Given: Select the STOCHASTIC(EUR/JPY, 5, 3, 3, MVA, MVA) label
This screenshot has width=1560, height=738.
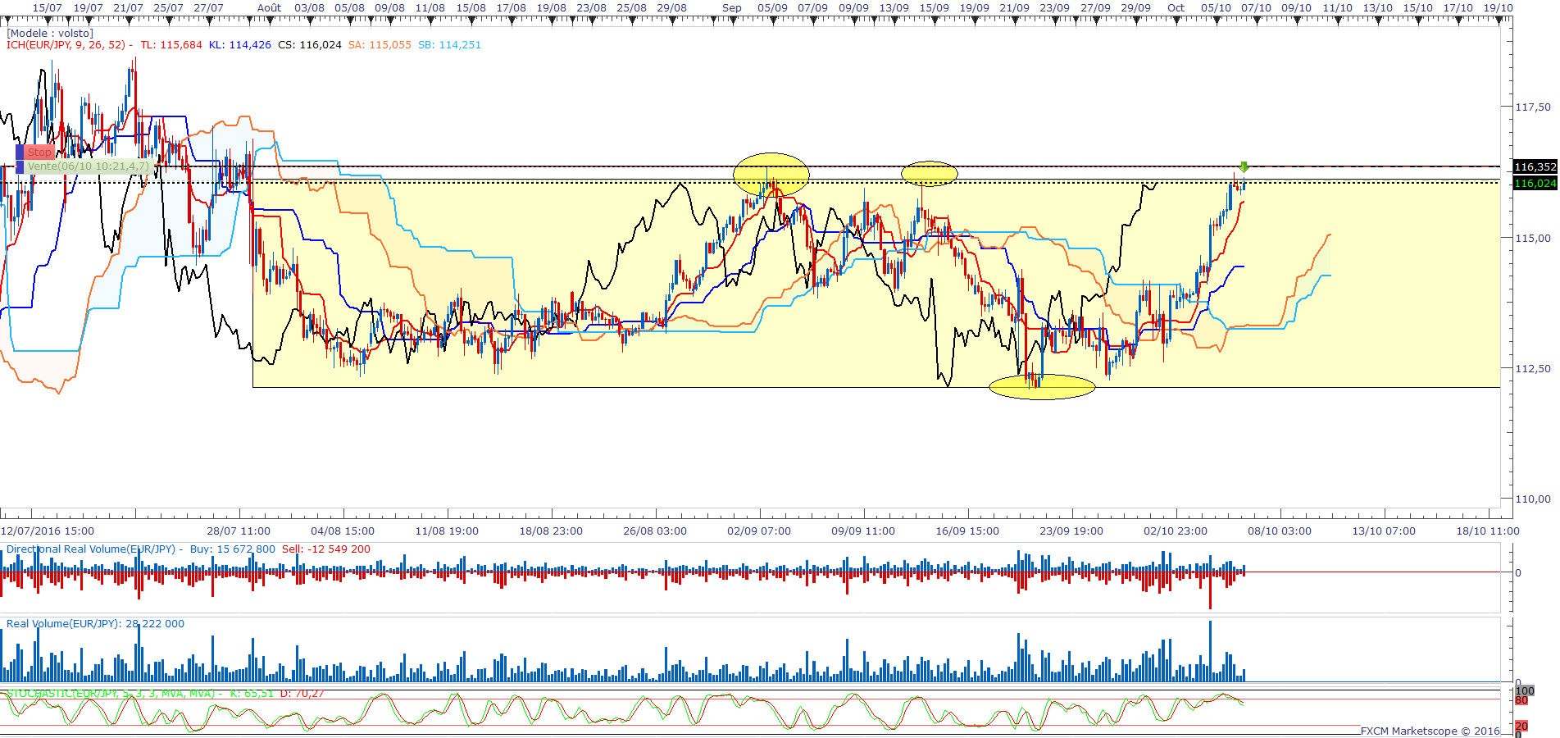Looking at the screenshot, I should 111,694.
